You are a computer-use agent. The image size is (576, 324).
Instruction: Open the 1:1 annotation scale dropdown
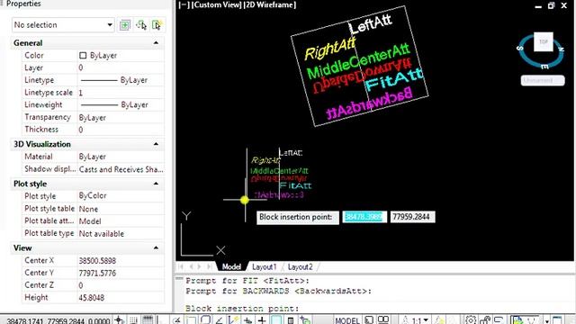420,320
